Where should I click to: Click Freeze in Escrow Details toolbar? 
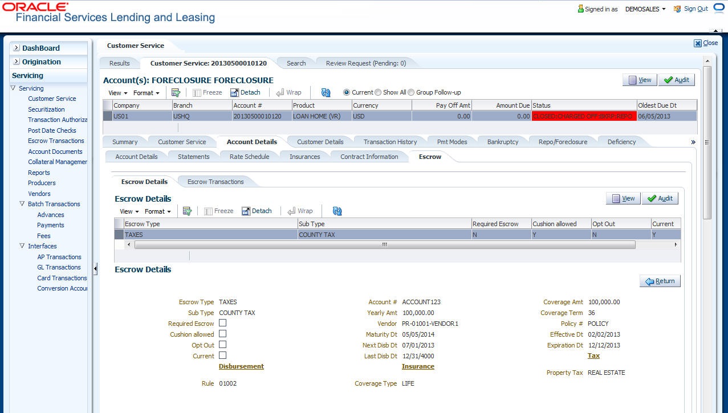click(218, 211)
